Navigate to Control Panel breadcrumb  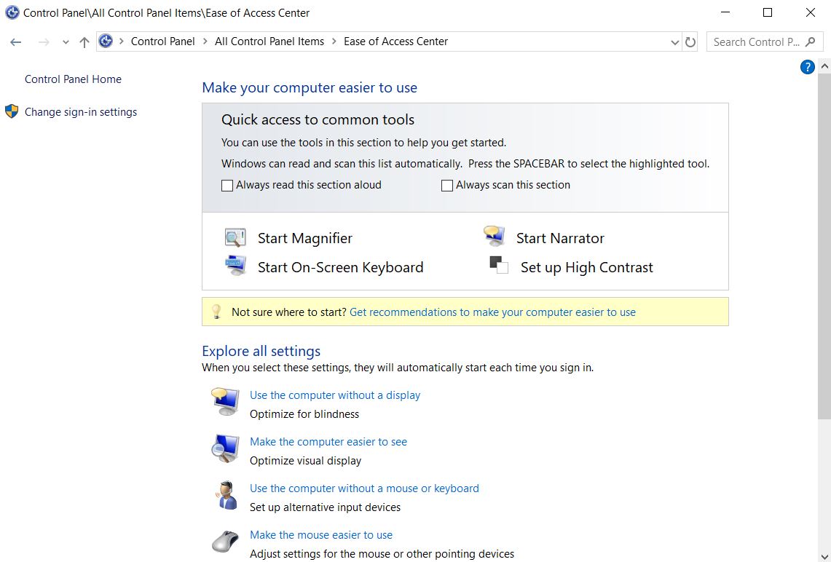pyautogui.click(x=162, y=41)
